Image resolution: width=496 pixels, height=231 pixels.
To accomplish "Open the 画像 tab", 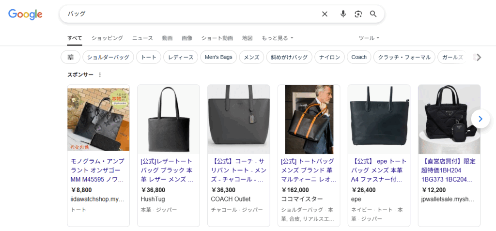I will 187,38.
